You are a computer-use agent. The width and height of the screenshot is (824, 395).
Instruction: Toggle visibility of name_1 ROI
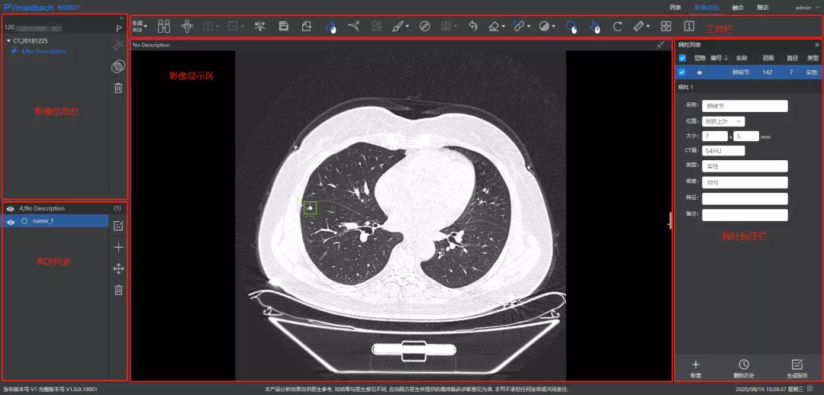coord(11,221)
